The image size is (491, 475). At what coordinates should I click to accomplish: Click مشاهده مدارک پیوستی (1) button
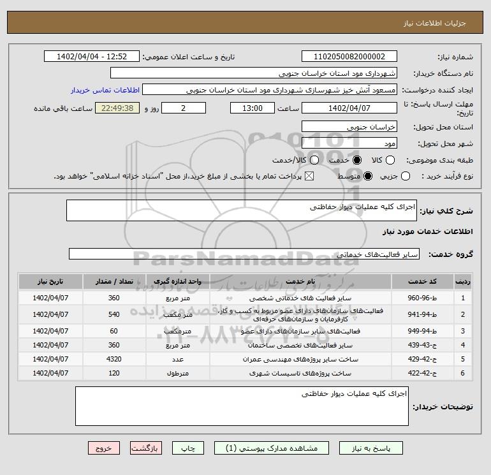pyautogui.click(x=272, y=448)
